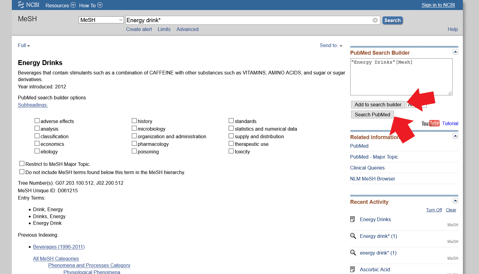Turn Off recent activity
The image size is (479, 274).
point(434,210)
